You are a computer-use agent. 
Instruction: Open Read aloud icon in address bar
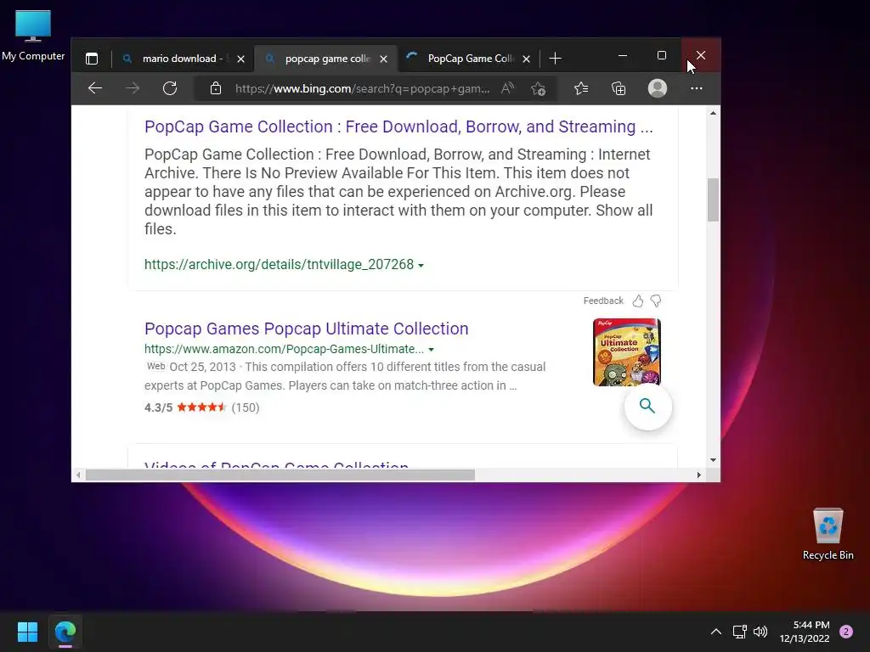click(x=507, y=88)
